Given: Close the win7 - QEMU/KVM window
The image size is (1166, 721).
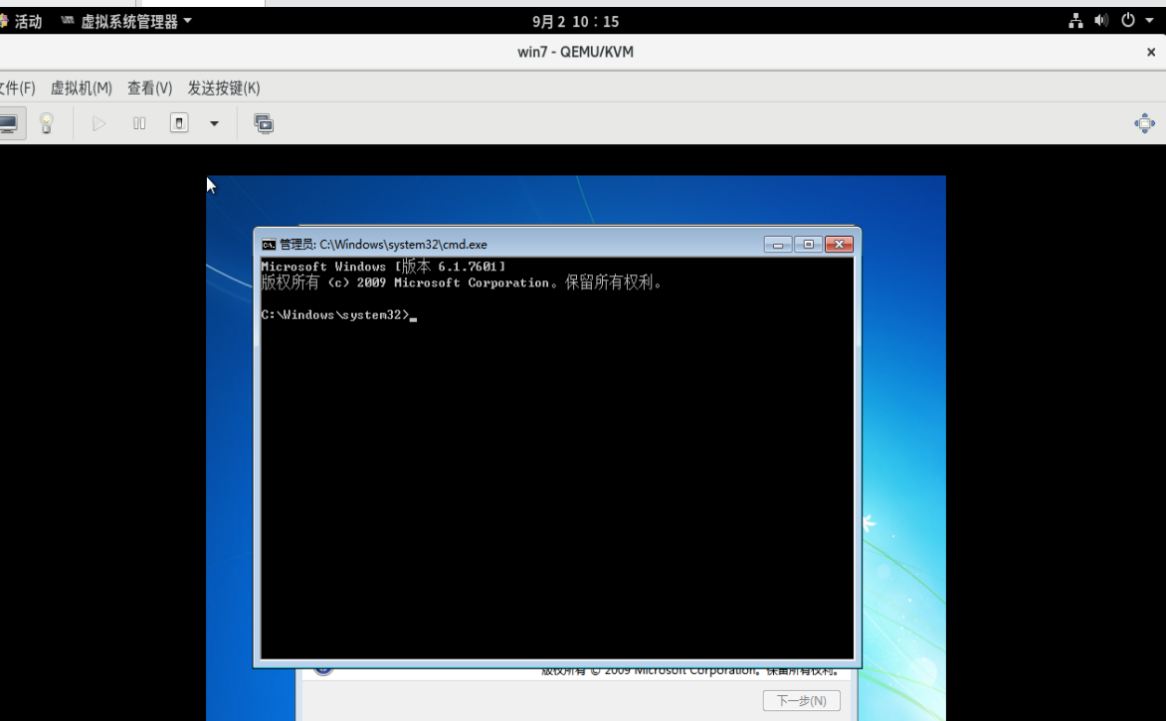Looking at the screenshot, I should pos(1150,52).
